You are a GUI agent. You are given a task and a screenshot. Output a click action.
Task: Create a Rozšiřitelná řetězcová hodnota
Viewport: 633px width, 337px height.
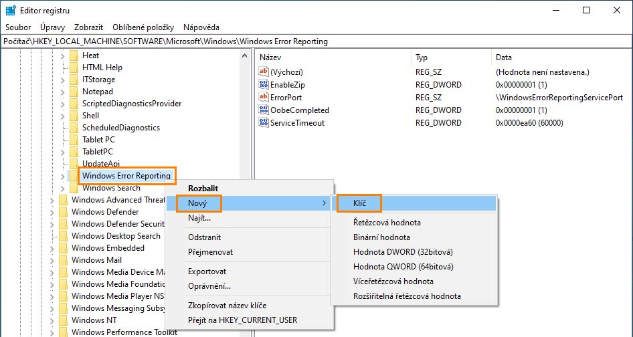414,296
